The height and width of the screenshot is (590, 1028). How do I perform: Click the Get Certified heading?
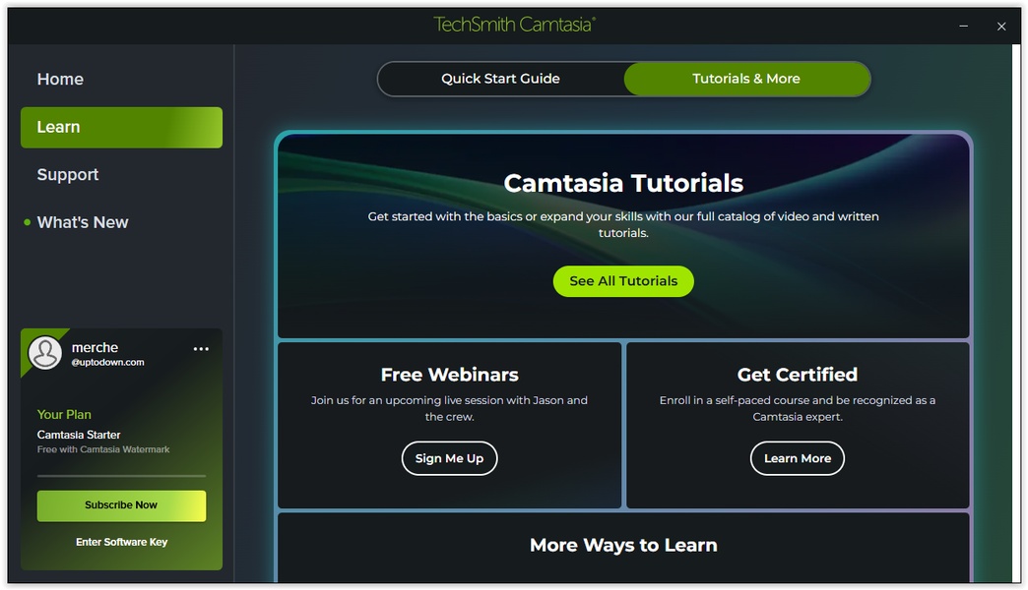[x=798, y=375]
